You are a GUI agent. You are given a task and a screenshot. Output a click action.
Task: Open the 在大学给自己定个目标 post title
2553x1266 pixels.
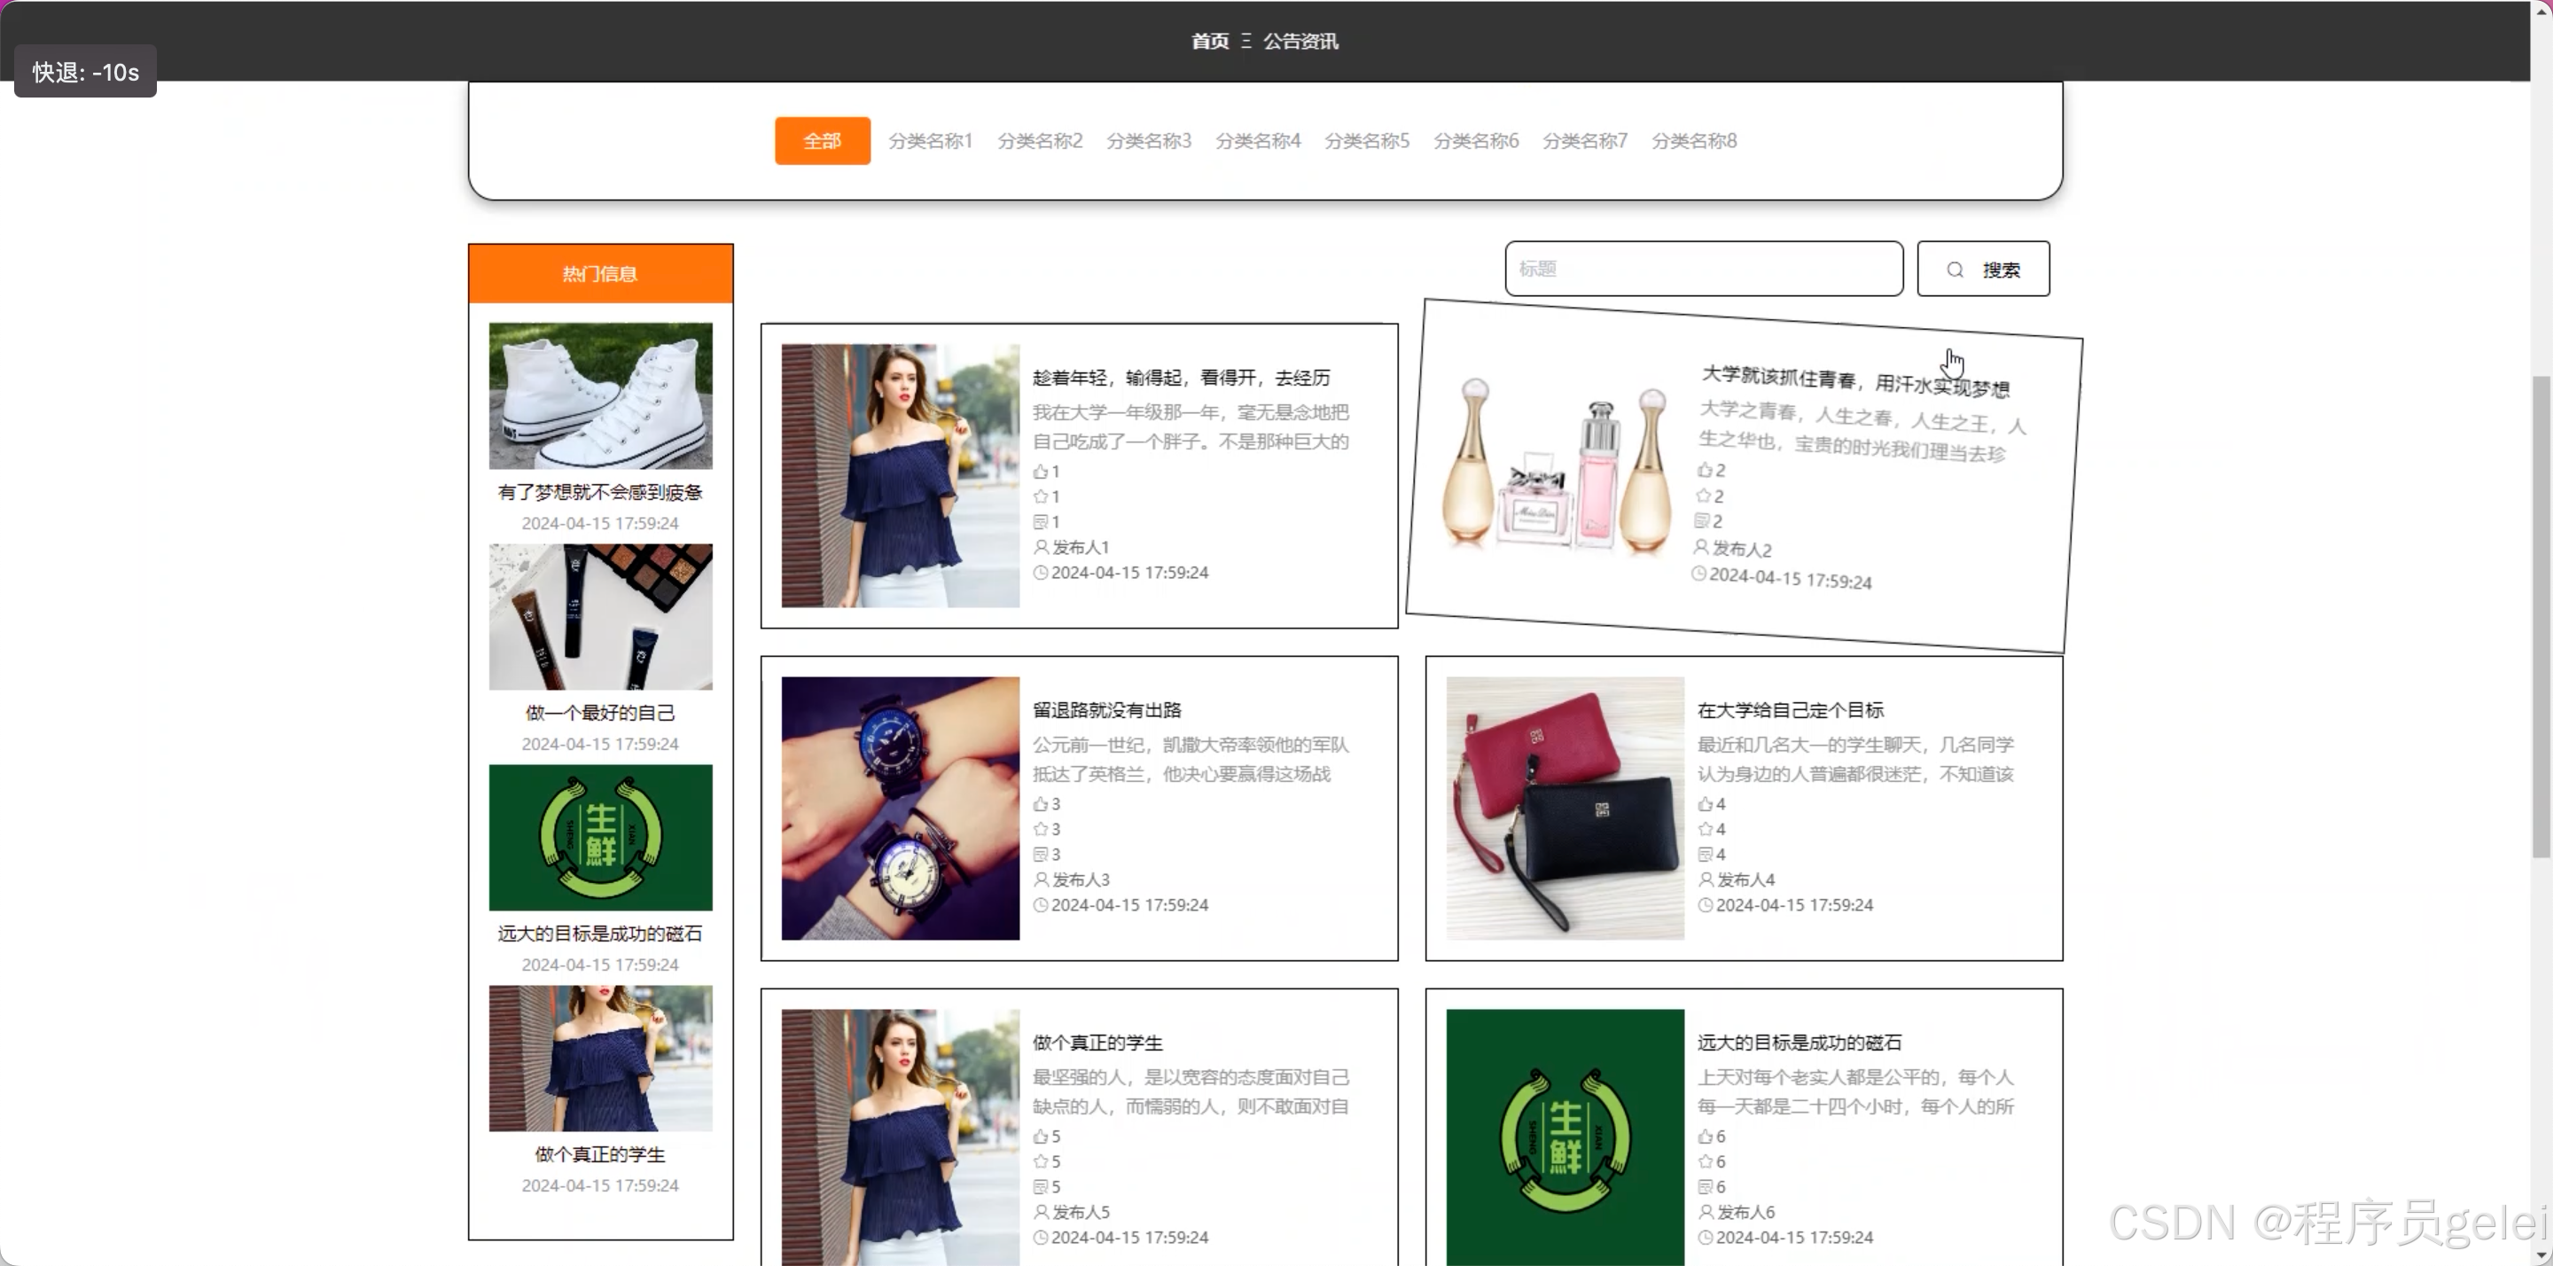click(x=1790, y=710)
